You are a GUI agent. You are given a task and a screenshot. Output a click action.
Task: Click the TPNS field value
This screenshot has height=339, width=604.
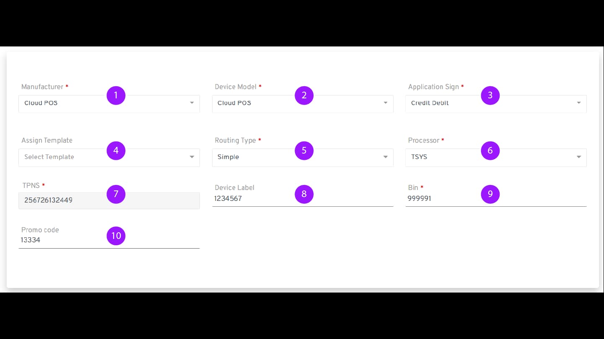coord(49,200)
